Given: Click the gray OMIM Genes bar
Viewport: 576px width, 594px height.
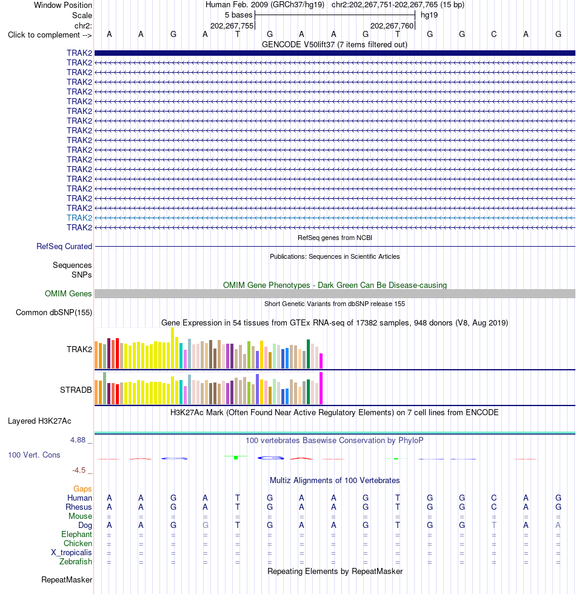Looking at the screenshot, I should [335, 293].
